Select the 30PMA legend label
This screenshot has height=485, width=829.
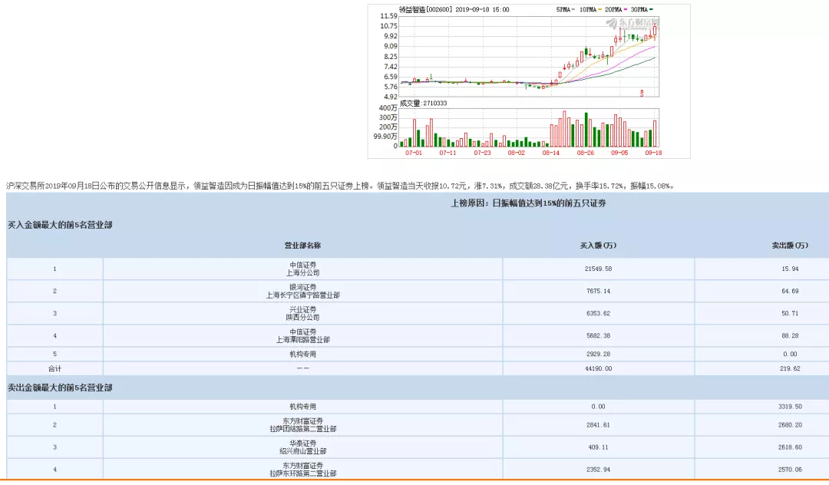pyautogui.click(x=639, y=9)
